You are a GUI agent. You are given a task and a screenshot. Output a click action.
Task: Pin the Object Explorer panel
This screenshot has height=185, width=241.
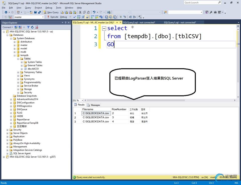pos(66,23)
